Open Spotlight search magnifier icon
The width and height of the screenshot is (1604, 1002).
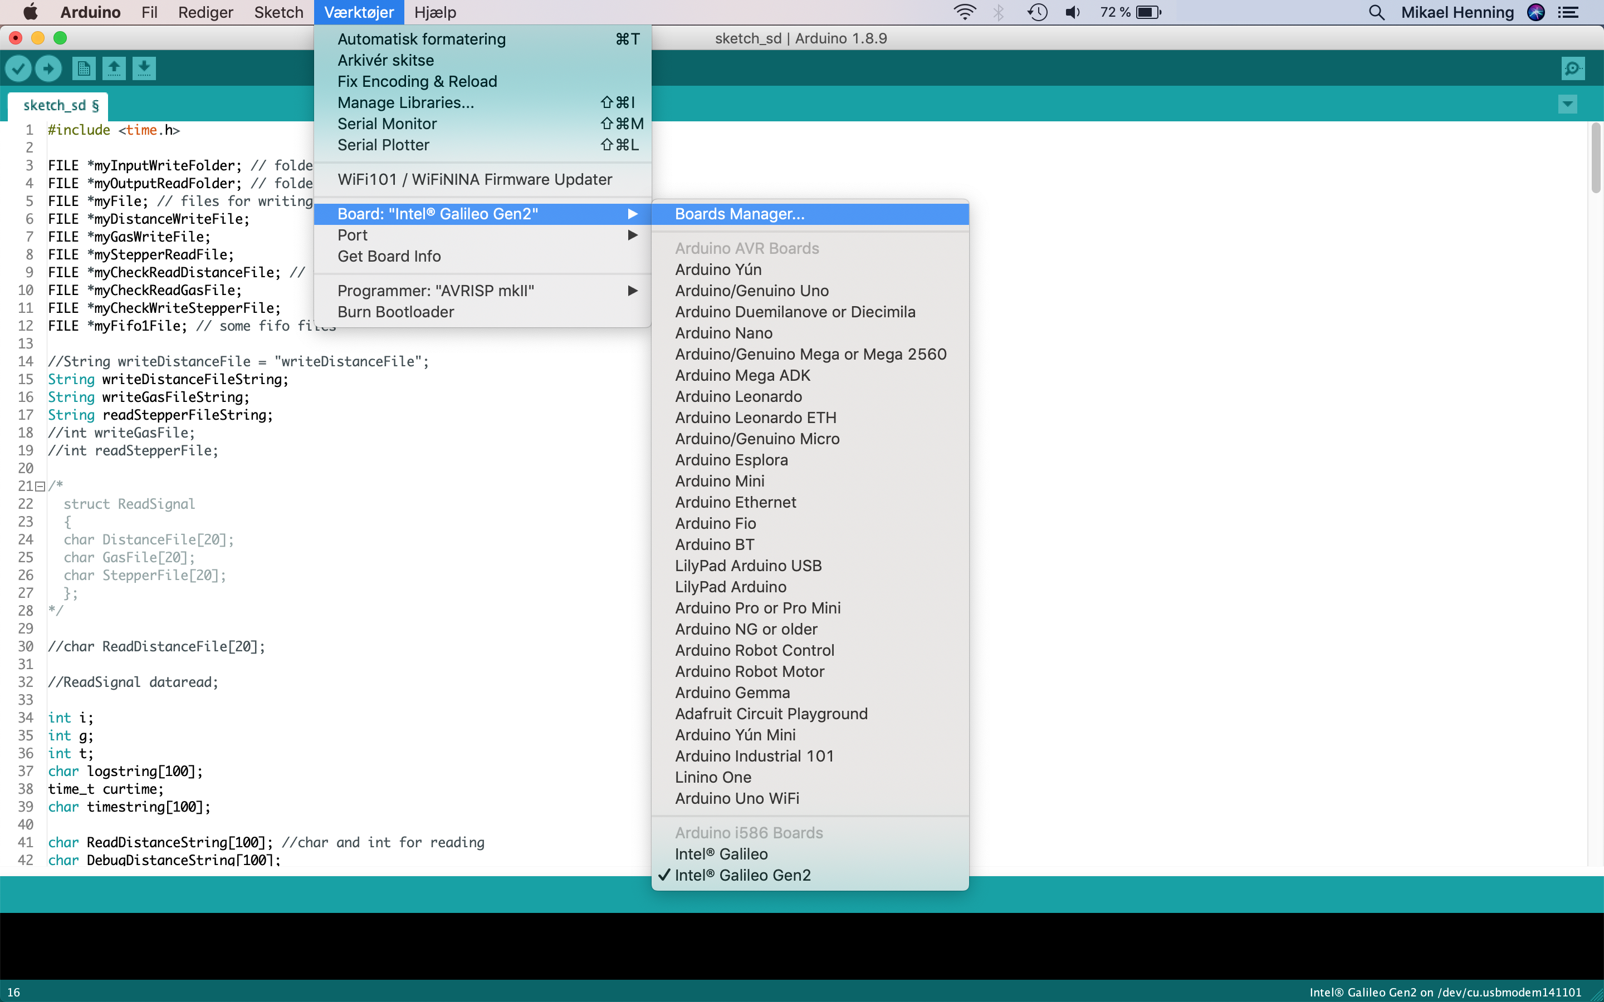(x=1376, y=12)
